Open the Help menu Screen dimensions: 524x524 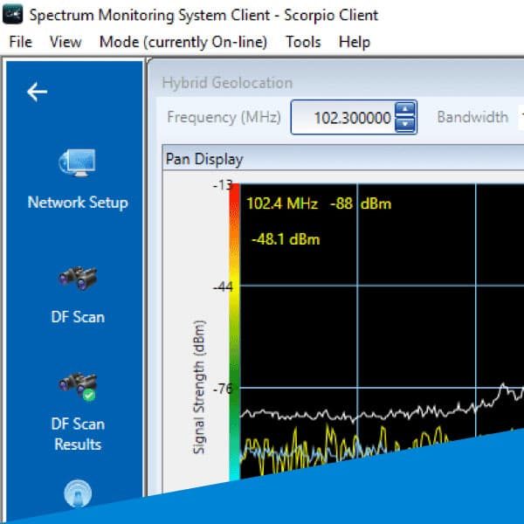[355, 42]
